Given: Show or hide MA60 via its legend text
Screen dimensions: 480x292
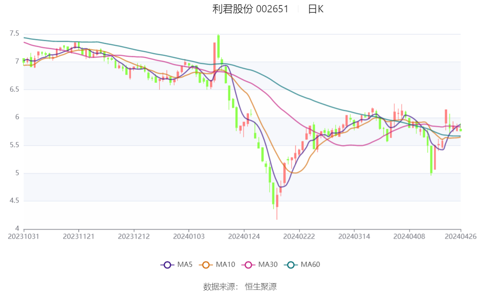Looking at the screenshot, I should point(310,265).
